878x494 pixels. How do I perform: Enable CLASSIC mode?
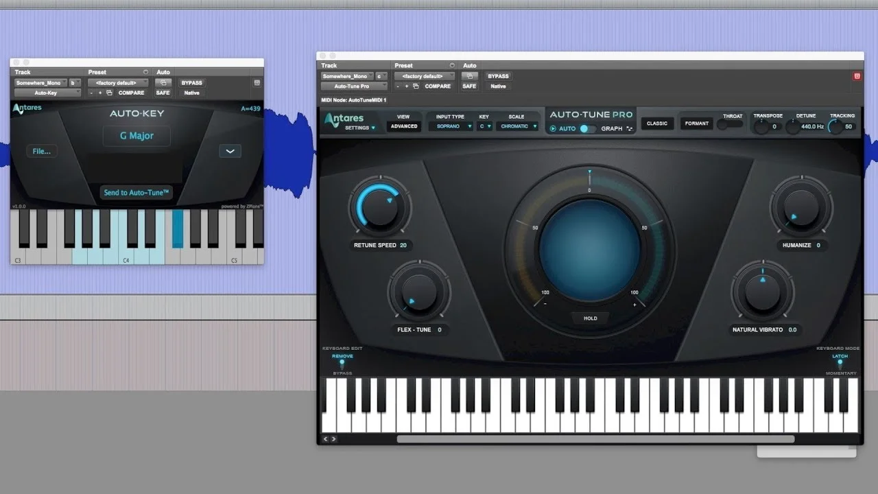click(657, 123)
